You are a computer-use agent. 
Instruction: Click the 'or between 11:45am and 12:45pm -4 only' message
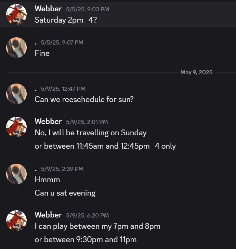coord(105,146)
